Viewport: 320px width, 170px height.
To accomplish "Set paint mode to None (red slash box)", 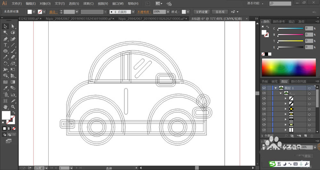I will coord(14,129).
